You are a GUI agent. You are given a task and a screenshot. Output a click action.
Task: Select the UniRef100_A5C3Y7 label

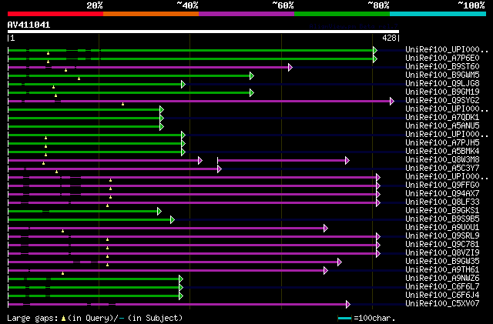[x=442, y=169]
